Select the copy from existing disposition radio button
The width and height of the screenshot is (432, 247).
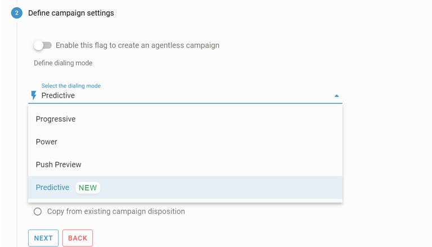point(38,212)
